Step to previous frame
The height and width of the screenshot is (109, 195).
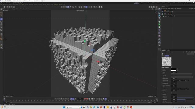60,99
